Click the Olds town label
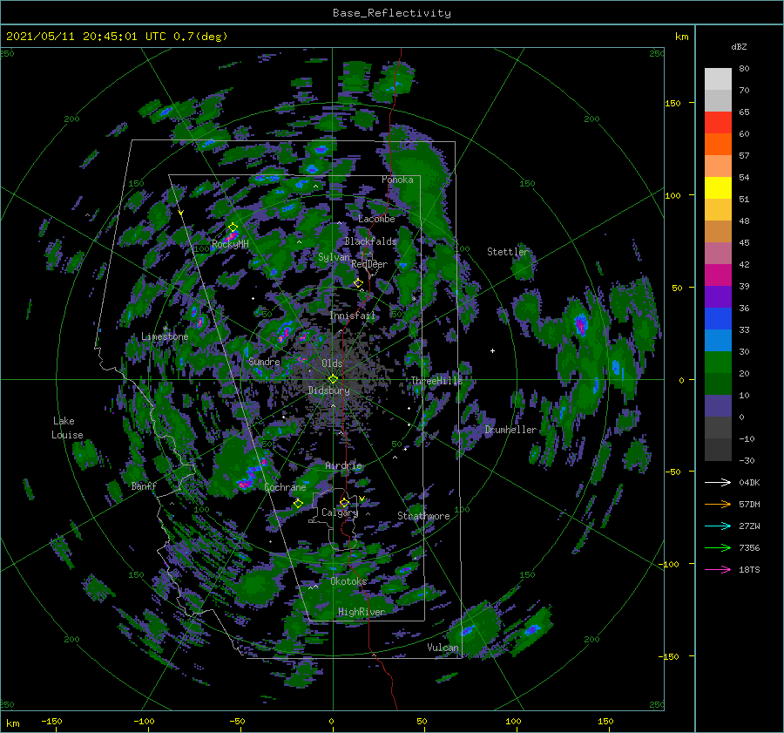The image size is (784, 733). [332, 363]
